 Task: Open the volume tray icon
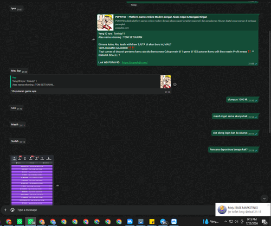(x=236, y=222)
